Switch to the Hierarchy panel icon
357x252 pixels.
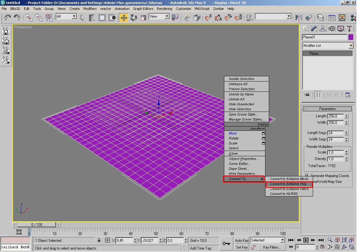pos(323,29)
